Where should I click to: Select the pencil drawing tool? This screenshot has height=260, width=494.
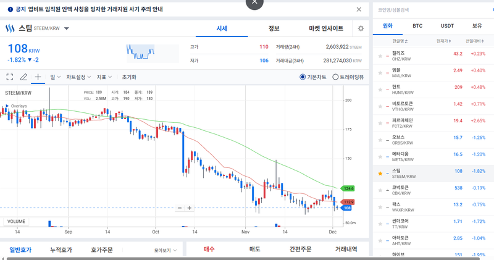click(x=23, y=77)
